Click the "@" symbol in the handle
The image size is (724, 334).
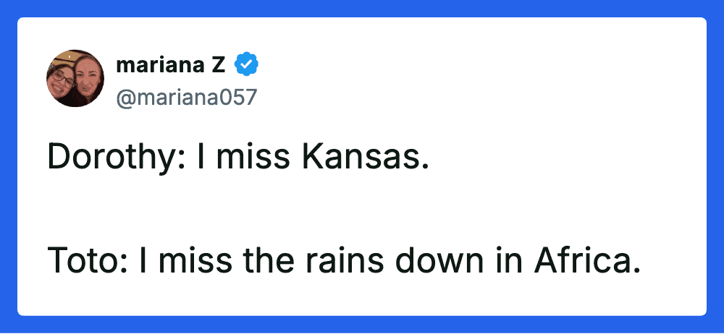[124, 97]
